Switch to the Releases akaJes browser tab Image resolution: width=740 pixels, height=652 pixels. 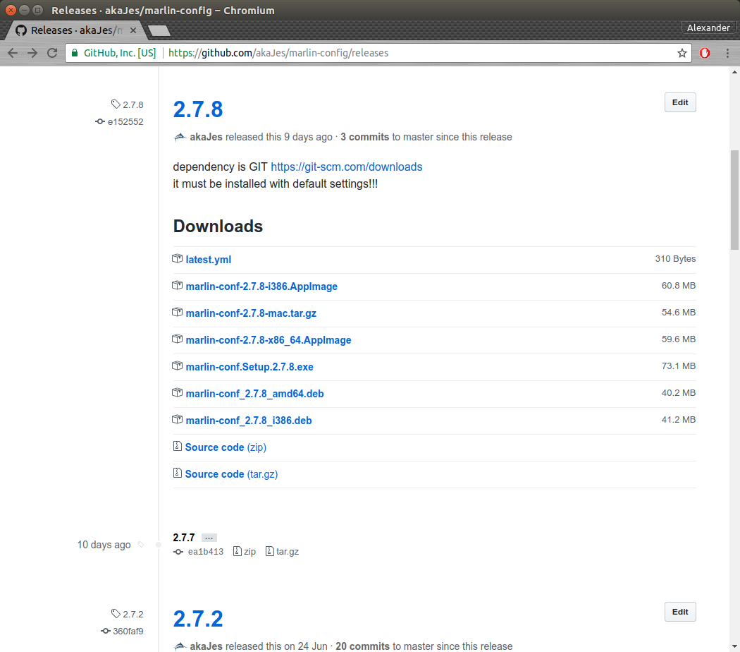(70, 30)
